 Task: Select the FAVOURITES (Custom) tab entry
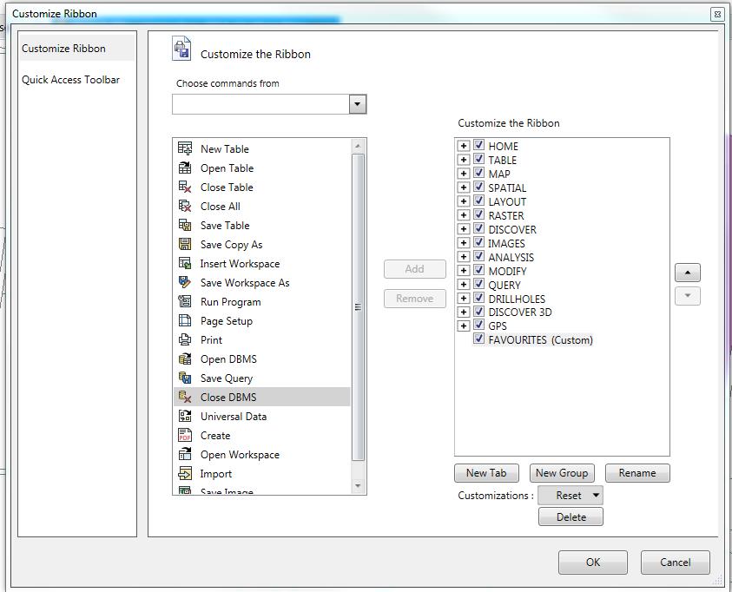[x=540, y=340]
